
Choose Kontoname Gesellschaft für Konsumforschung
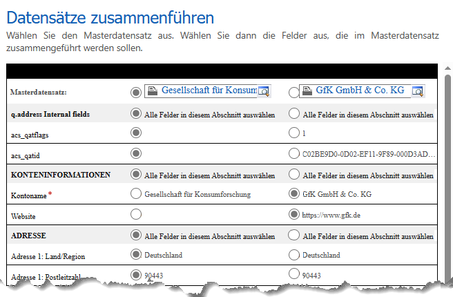(135, 194)
